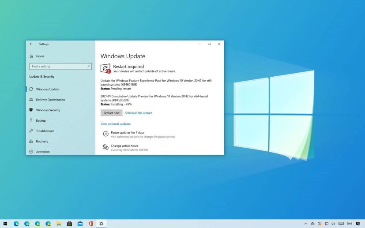Click the Recovery sidebar icon
The height and width of the screenshot is (228, 365).
pyautogui.click(x=31, y=141)
